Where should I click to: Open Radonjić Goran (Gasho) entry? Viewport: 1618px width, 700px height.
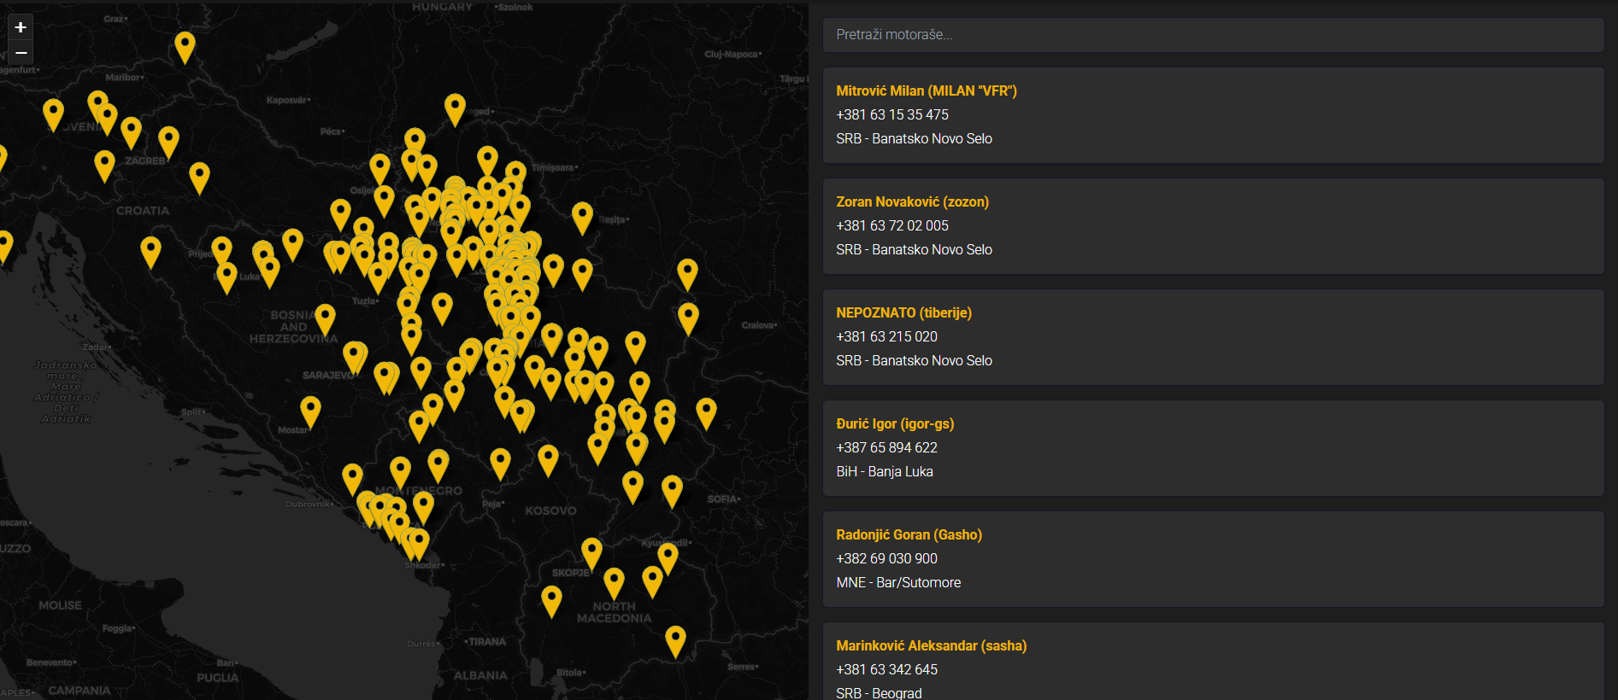pyautogui.click(x=909, y=534)
